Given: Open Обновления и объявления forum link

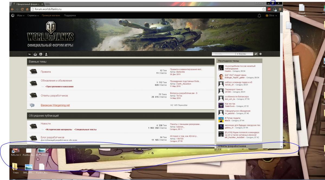Looking at the screenshot, I should [x=56, y=81].
